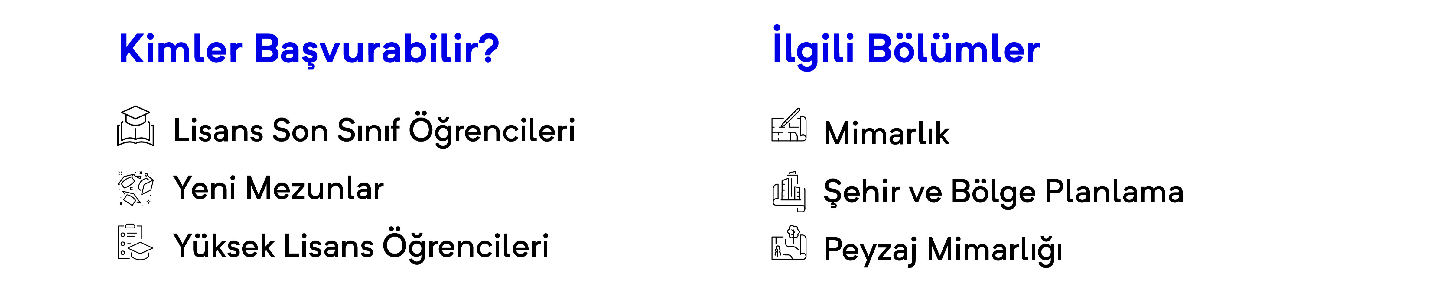Open the Lisans Son Sınıf Öğrencileri item
This screenshot has height=287, width=1449.
(x=374, y=130)
